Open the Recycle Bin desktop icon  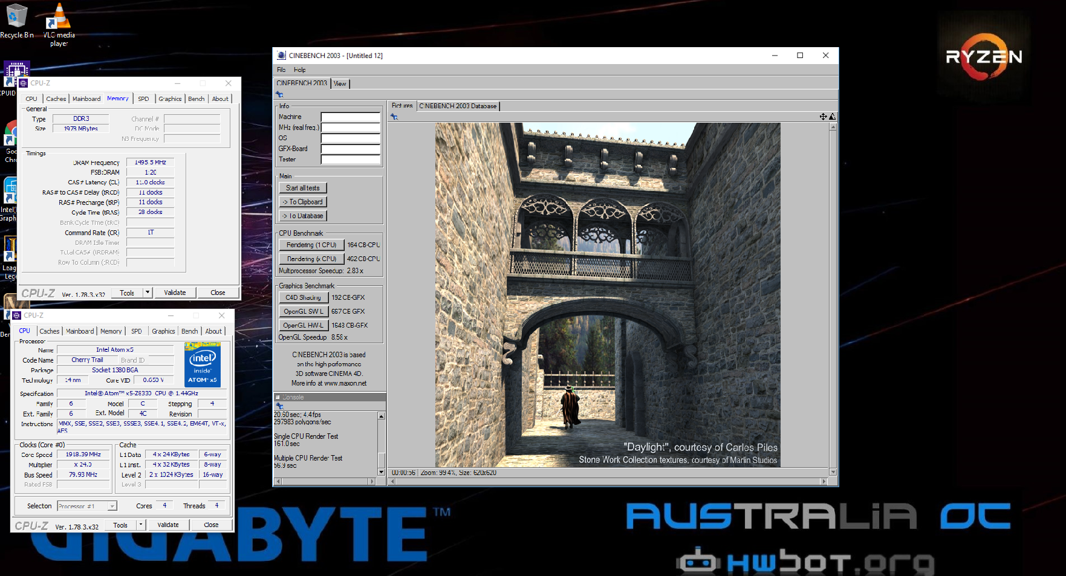pos(16,21)
